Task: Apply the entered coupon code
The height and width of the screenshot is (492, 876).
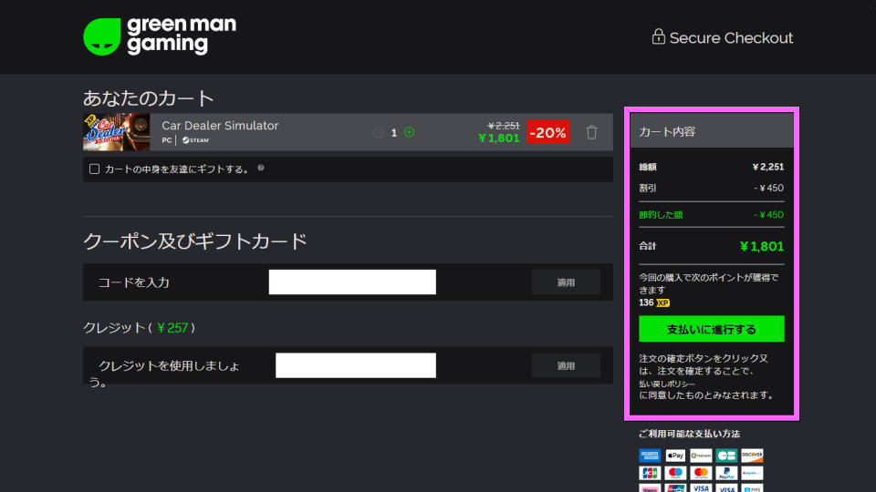Action: 566,282
